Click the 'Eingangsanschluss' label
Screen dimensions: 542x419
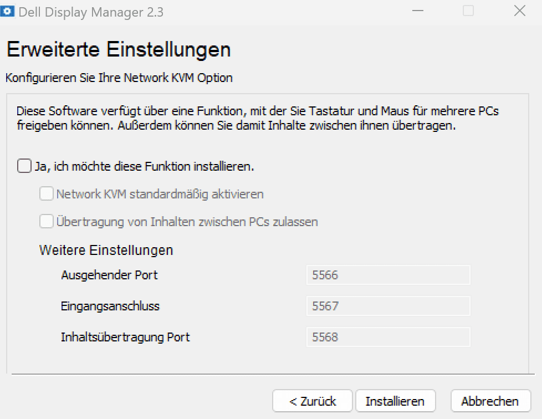coord(110,306)
